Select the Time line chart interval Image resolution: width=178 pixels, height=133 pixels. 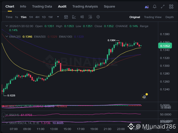[x=9, y=17]
